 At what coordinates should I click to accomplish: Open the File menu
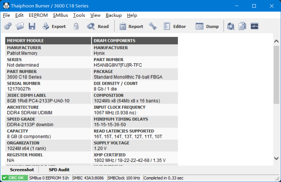pyautogui.click(x=6, y=15)
